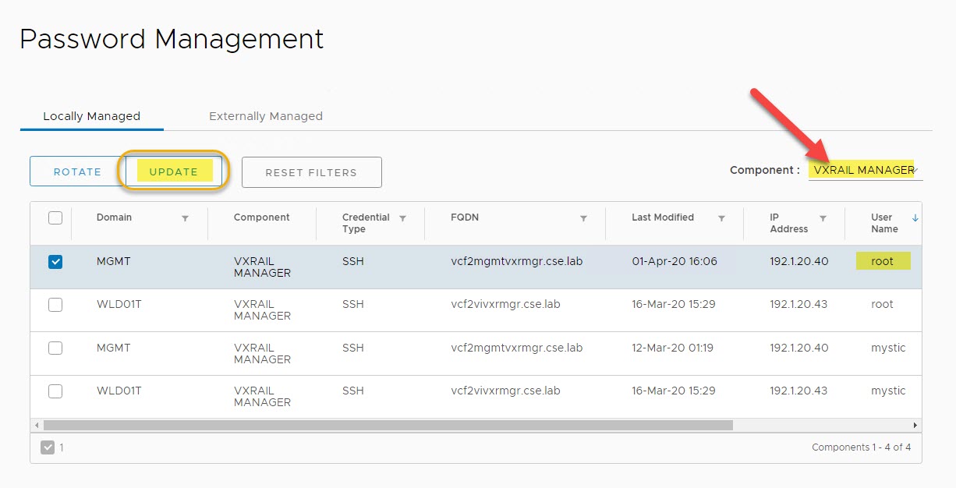The width and height of the screenshot is (956, 488).
Task: Click the UPDATE button
Action: [174, 172]
